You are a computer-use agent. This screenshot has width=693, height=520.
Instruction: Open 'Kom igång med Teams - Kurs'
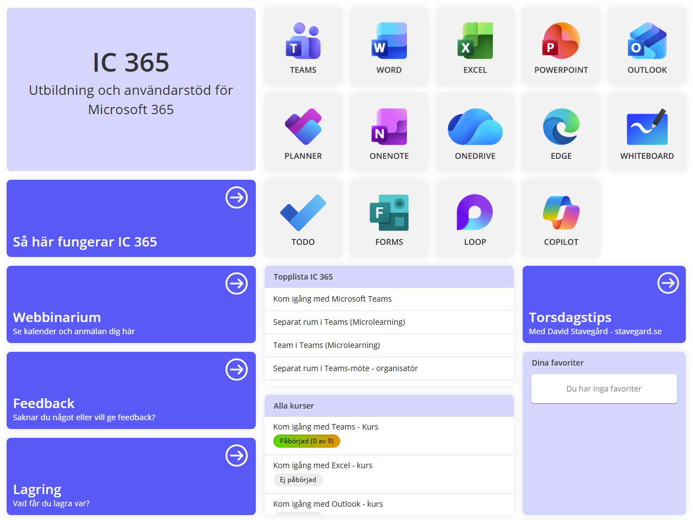click(x=326, y=427)
